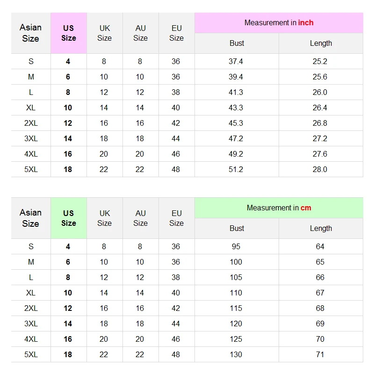Screen dimensions: 374x374
Task: Select the Measurement in cm header
Action: click(279, 208)
